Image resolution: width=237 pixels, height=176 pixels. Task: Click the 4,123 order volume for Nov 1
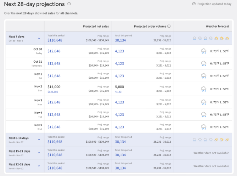coord(119,76)
